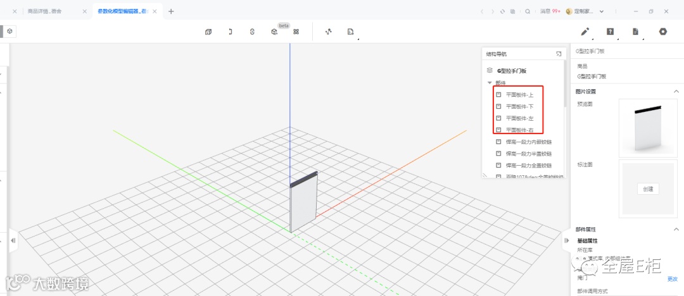Click the document file icon in toolbar
The image size is (684, 296).
[x=636, y=32]
